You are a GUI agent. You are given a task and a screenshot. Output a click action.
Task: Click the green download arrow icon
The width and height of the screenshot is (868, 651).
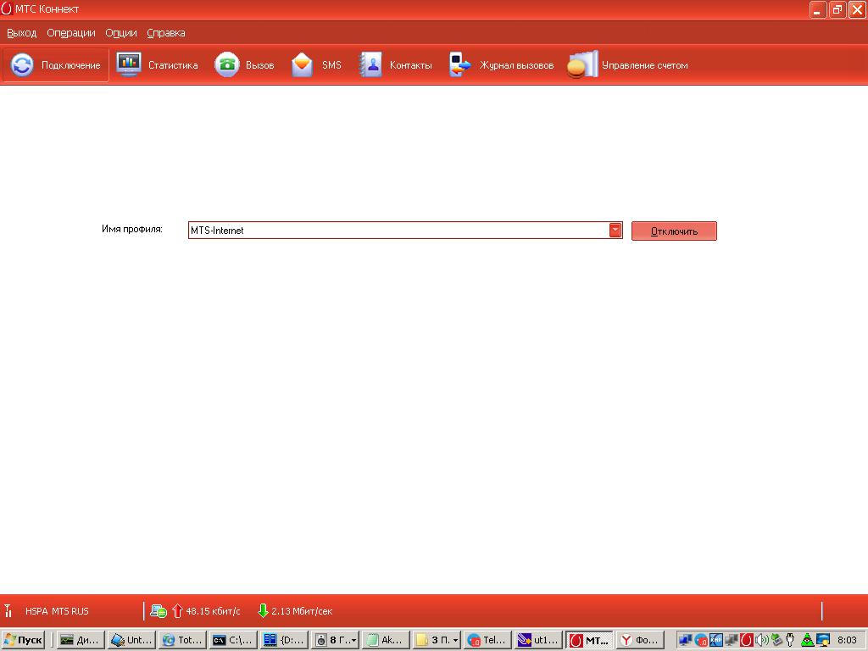pos(263,611)
